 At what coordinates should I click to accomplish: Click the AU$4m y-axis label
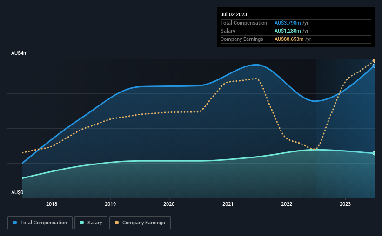20,53
